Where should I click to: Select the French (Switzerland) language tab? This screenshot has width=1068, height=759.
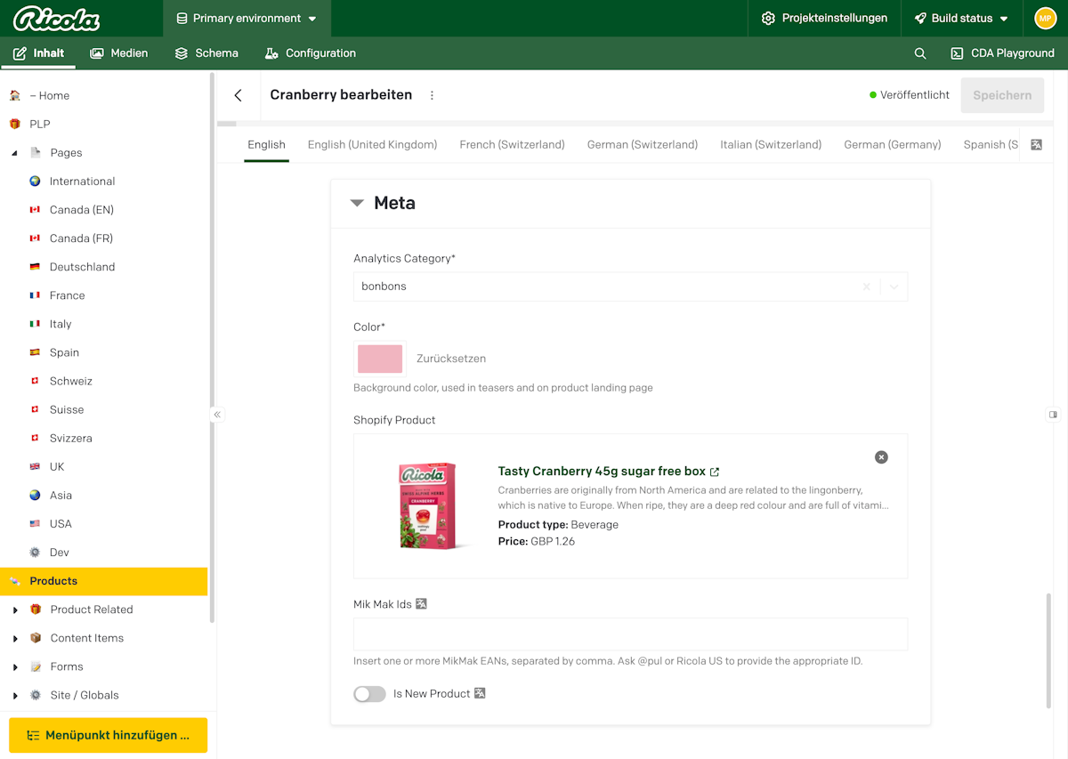(512, 144)
